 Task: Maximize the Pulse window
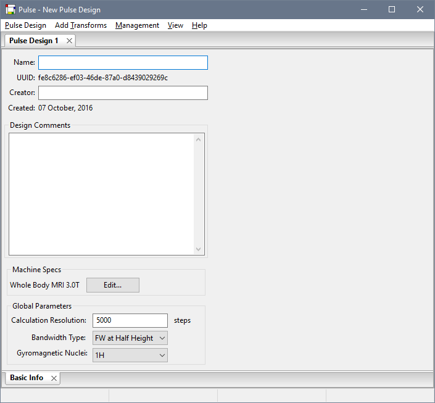point(391,9)
